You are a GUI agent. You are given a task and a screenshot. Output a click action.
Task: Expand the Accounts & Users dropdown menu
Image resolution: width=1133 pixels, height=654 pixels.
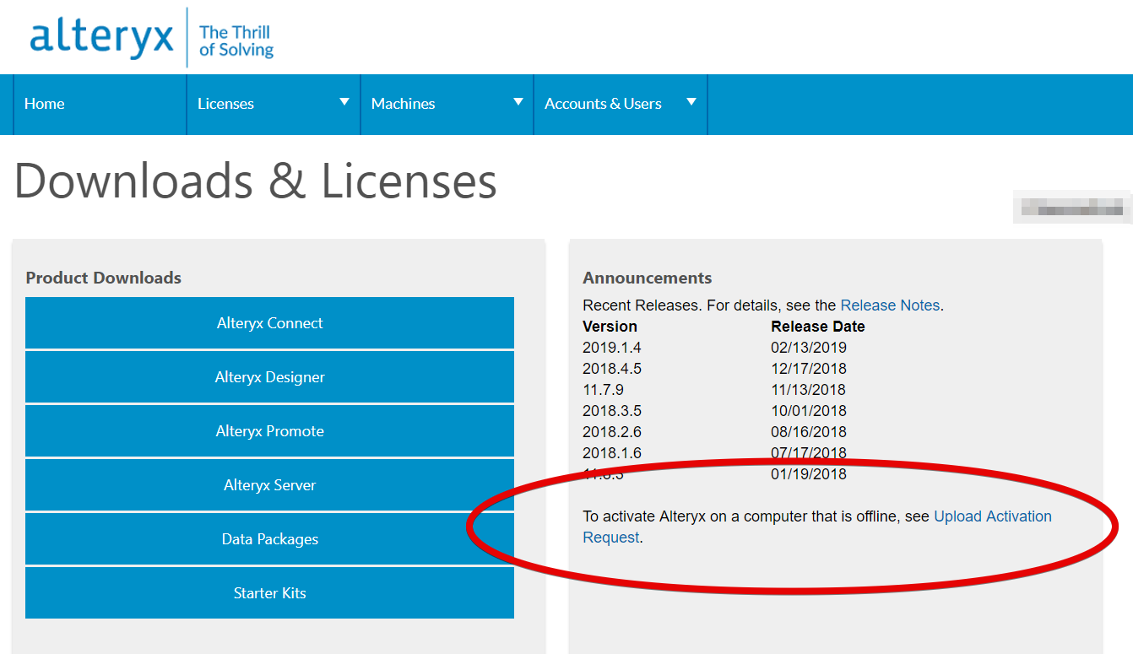pyautogui.click(x=691, y=101)
